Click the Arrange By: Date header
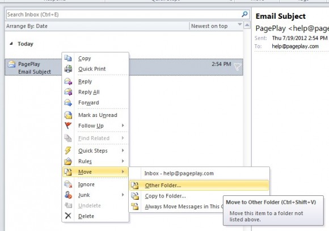 [27, 26]
